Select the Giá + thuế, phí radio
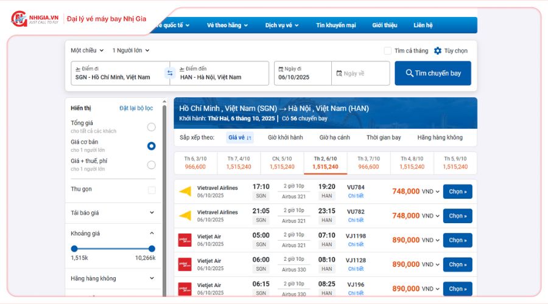This screenshot has width=548, height=304. 152,165
